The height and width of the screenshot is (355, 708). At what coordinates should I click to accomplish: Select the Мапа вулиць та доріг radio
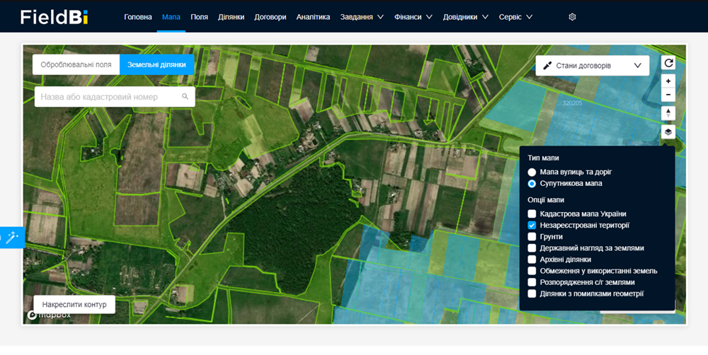click(532, 172)
